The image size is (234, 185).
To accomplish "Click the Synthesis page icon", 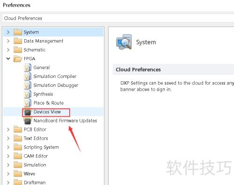I will pyautogui.click(x=28, y=94).
